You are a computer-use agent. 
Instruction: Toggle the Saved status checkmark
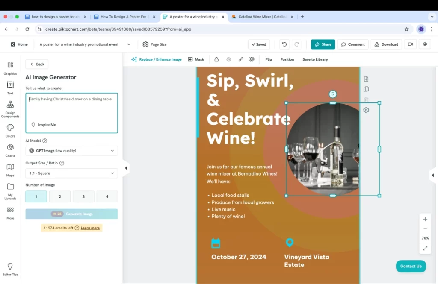click(259, 44)
